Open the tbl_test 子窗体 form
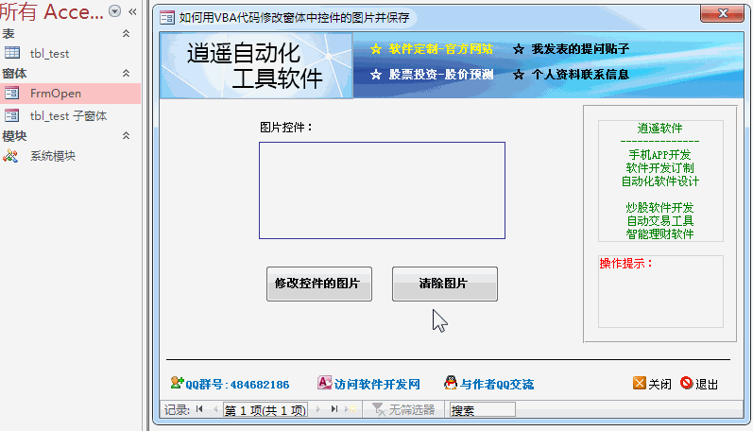Image resolution: width=753 pixels, height=431 pixels. tap(70, 116)
